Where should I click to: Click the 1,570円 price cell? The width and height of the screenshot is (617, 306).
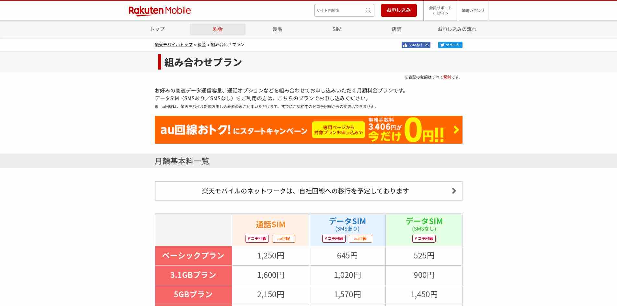(x=347, y=294)
